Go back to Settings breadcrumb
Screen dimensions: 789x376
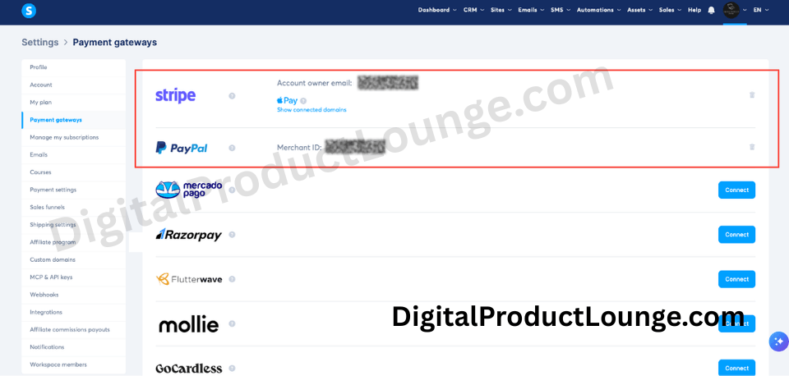point(40,42)
